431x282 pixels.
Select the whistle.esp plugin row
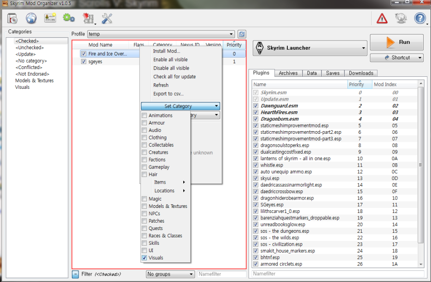[335, 165]
